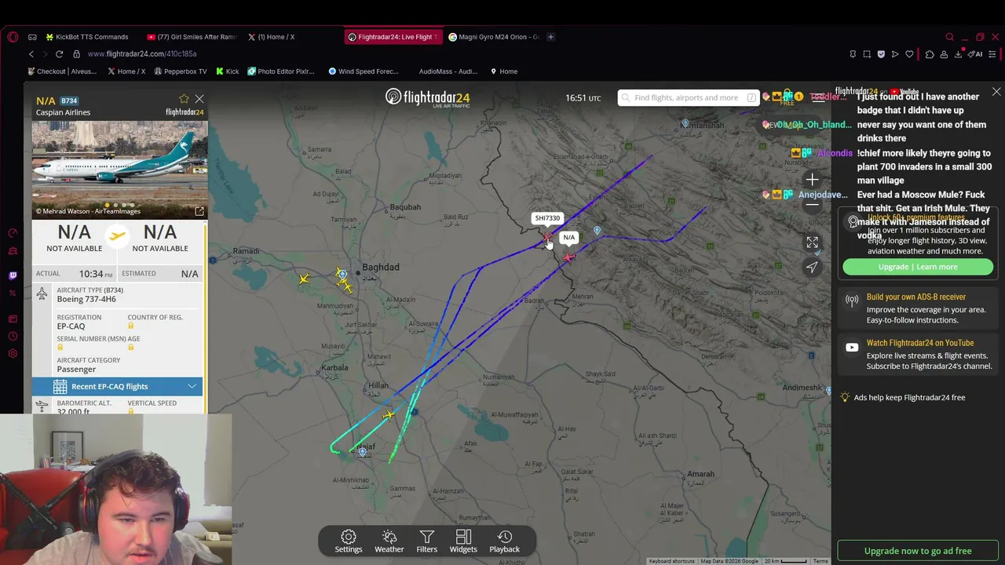Open browser search magnifier icon

pos(949,37)
